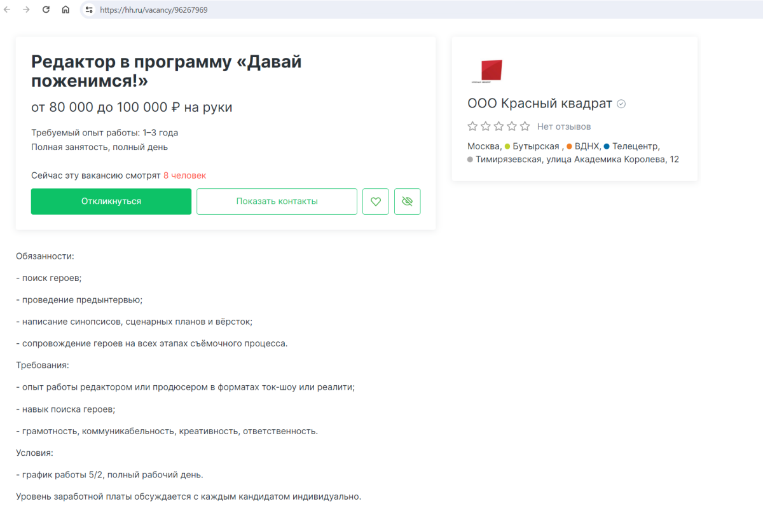Click the Уровень заработной платы sentence
763x513 pixels.
tap(188, 496)
